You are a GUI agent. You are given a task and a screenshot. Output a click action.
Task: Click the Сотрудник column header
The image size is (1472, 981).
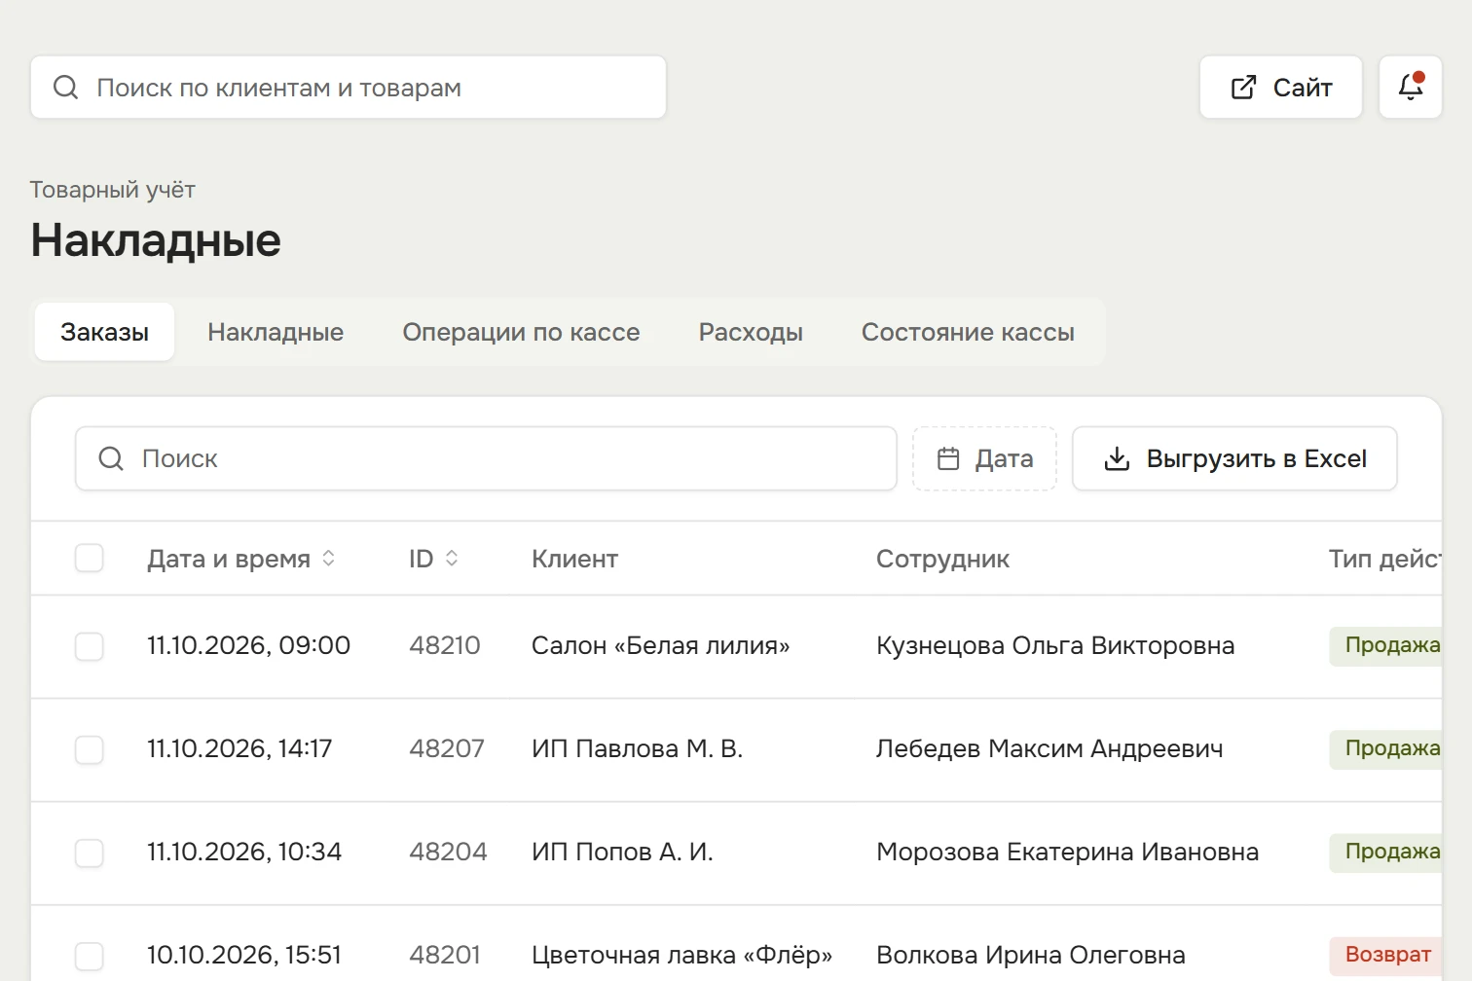pos(942,559)
